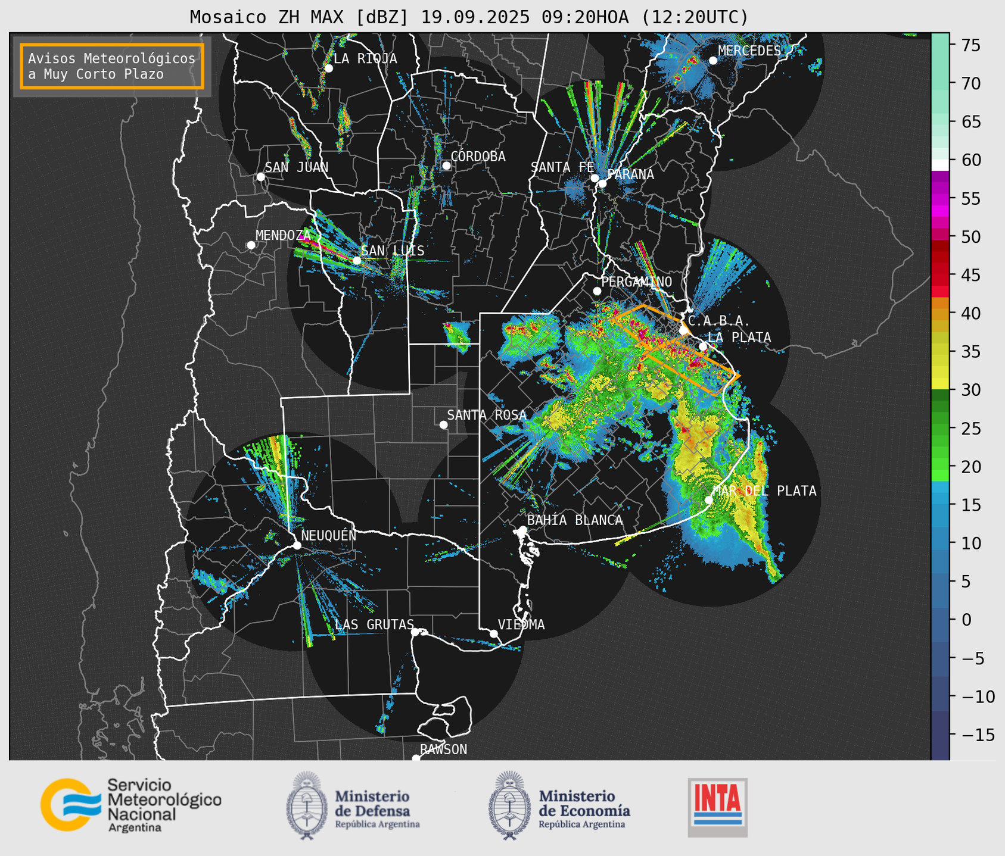The width and height of the screenshot is (1005, 856).
Task: Click the PARANÁ city marker dot
Action: [602, 183]
